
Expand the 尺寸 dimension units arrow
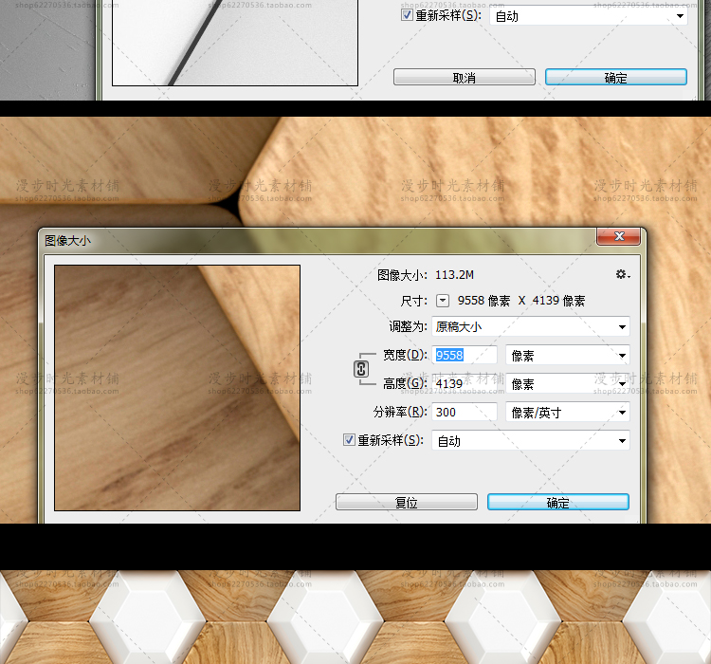coord(444,301)
